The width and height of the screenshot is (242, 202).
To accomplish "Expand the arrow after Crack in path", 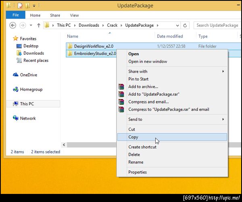I will coord(121,25).
